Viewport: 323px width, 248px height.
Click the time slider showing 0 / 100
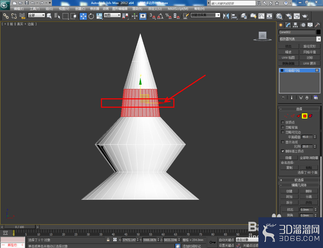tap(20, 227)
